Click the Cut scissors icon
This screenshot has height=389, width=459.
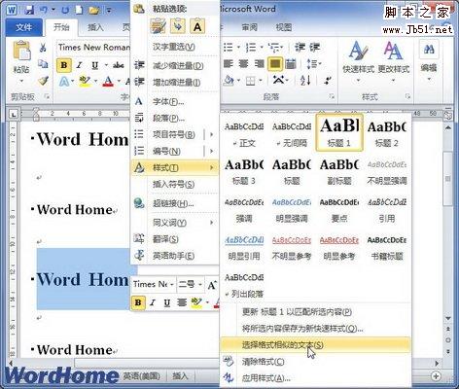coord(43,48)
